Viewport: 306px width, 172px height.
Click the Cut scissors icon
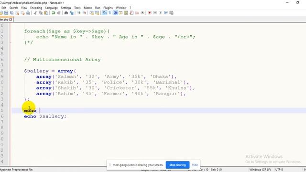tap(35, 13)
